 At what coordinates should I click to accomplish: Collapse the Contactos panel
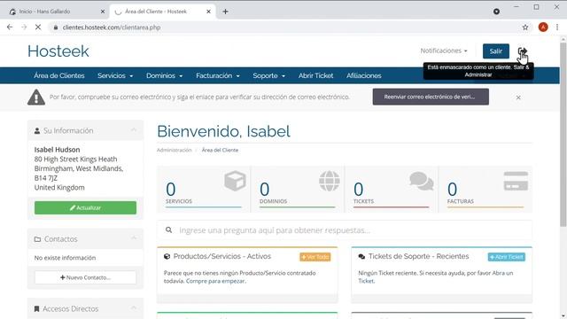[x=134, y=238]
